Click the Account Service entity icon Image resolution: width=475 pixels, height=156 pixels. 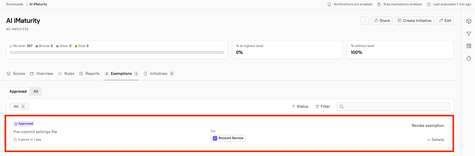click(215, 138)
